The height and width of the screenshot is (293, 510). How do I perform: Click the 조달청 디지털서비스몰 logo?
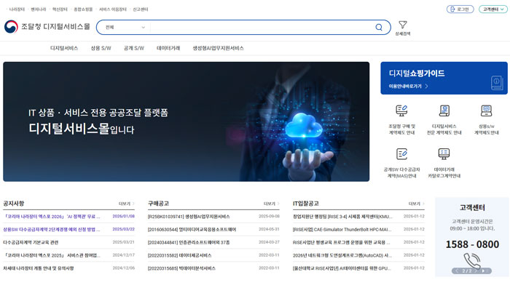click(47, 27)
